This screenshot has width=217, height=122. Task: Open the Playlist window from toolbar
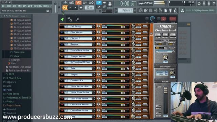(141, 11)
